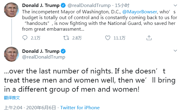181x112 pixels.
Task: Open the Twitter for iPhone link
Action: click(x=80, y=108)
